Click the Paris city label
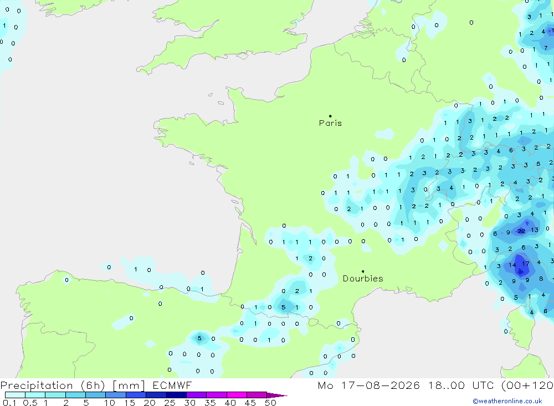Viewport: 554px width, 406px height. 330,123
